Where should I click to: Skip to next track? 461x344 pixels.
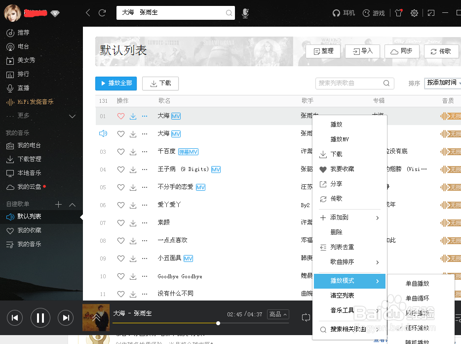pos(66,318)
